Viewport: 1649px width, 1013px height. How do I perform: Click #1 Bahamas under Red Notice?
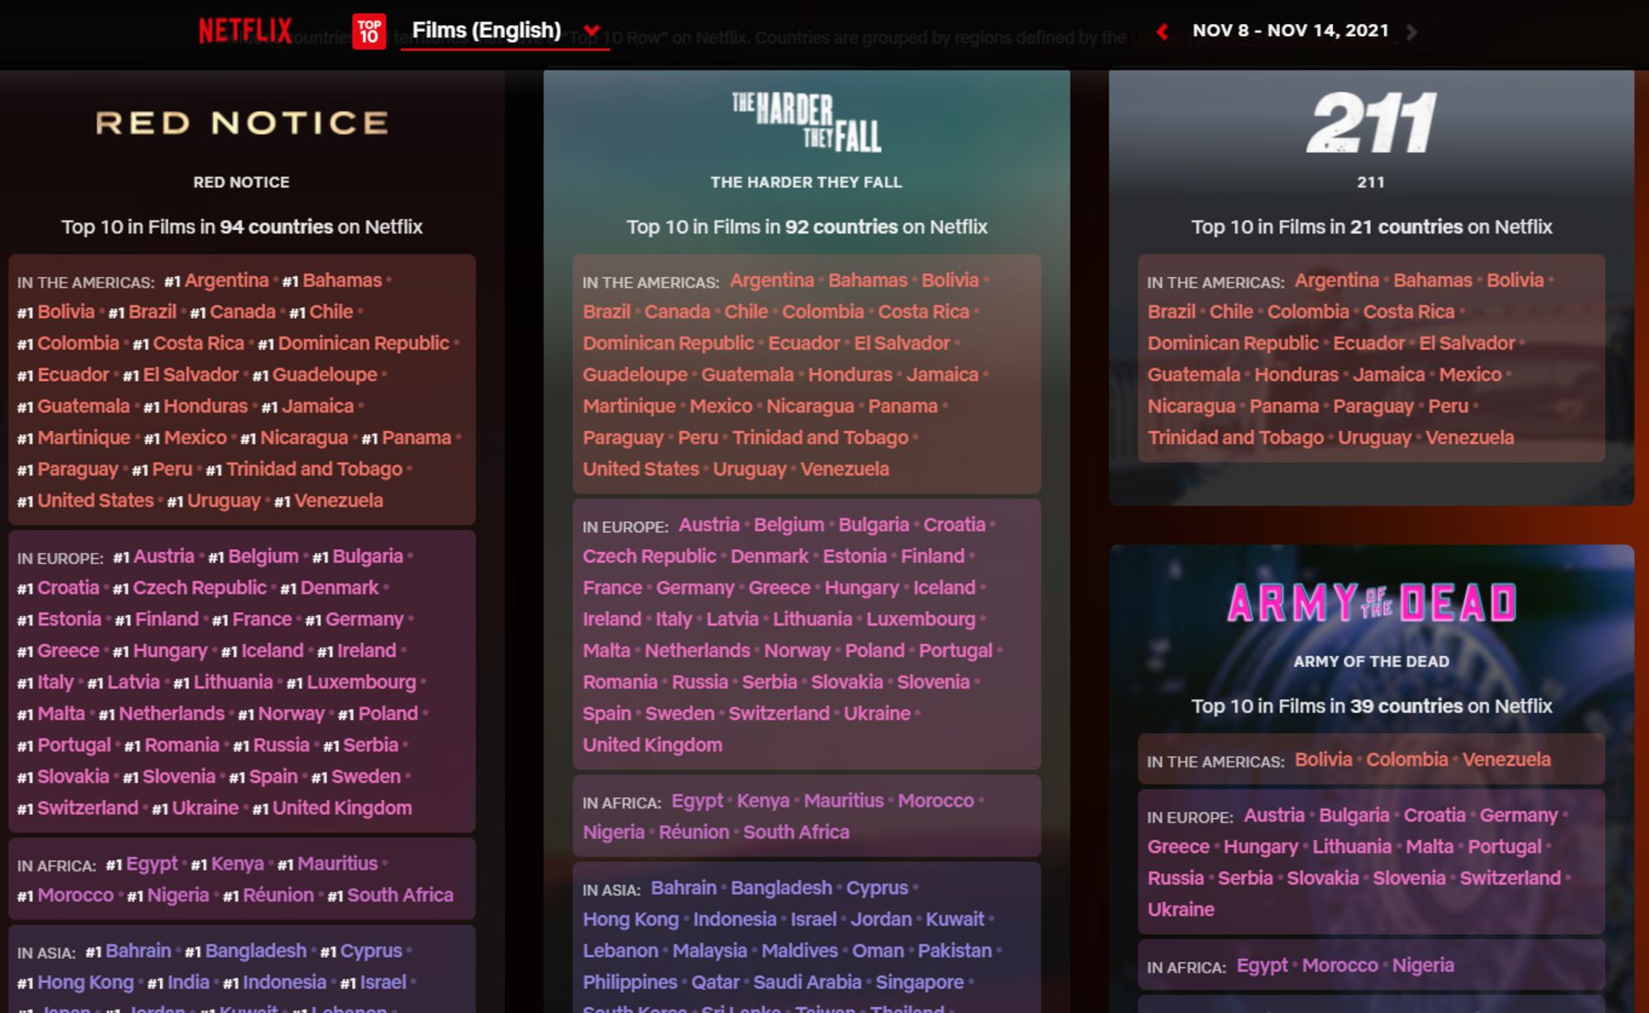click(332, 281)
